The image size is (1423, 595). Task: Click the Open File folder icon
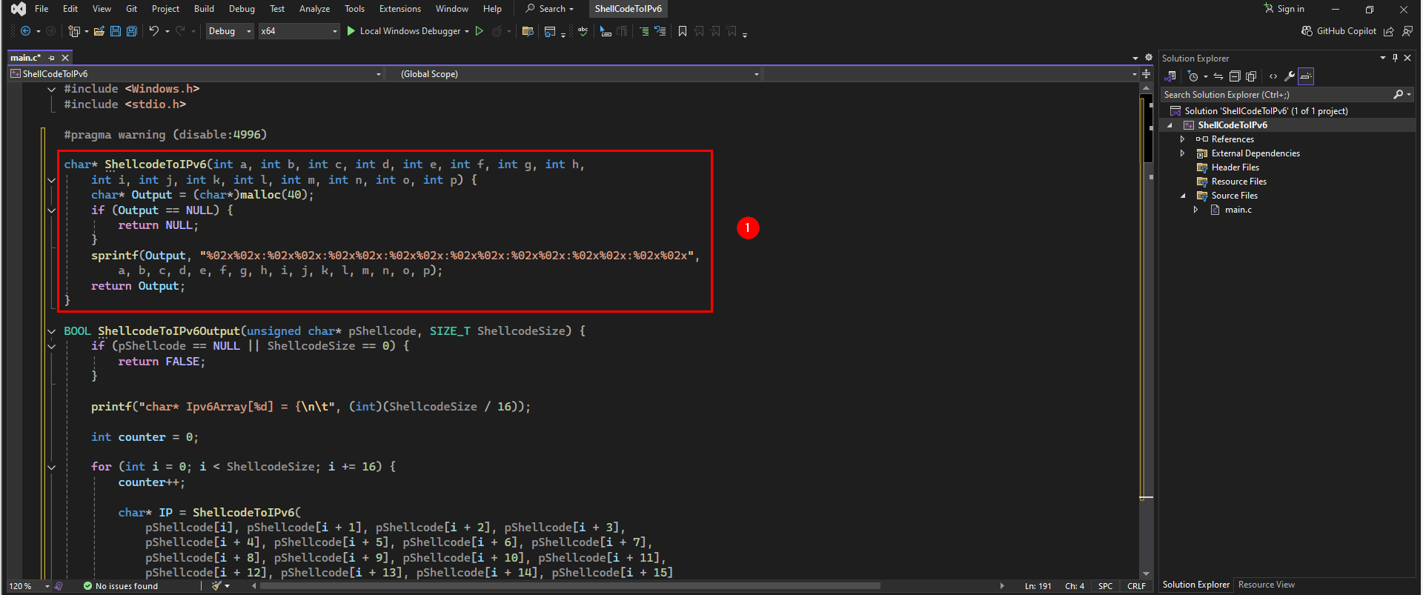click(99, 31)
